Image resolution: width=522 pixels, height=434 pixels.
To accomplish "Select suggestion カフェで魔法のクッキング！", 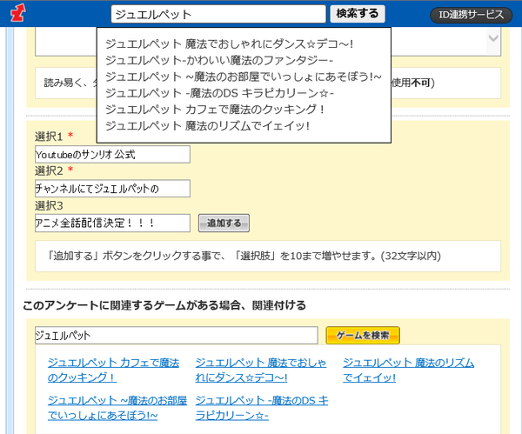I will tap(215, 110).
